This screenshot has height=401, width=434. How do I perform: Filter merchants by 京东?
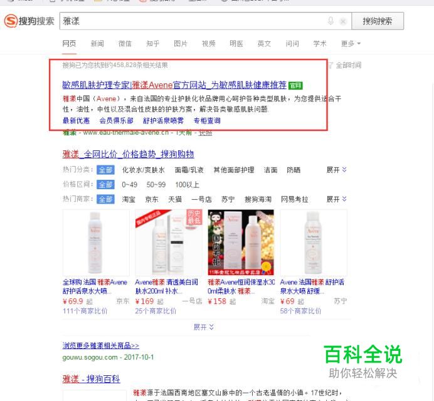(152, 199)
